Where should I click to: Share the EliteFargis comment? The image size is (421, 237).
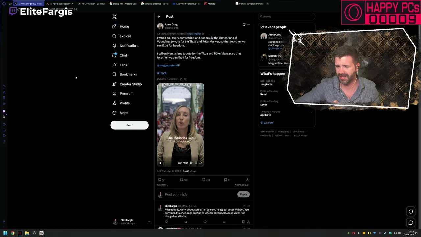pos(248,222)
